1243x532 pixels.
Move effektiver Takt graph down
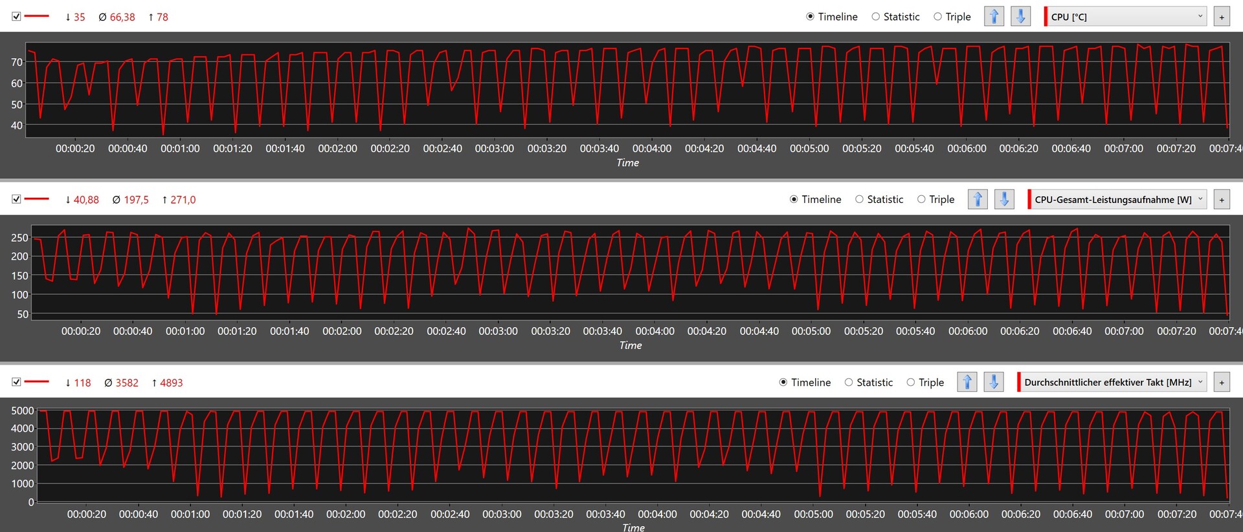click(x=994, y=382)
